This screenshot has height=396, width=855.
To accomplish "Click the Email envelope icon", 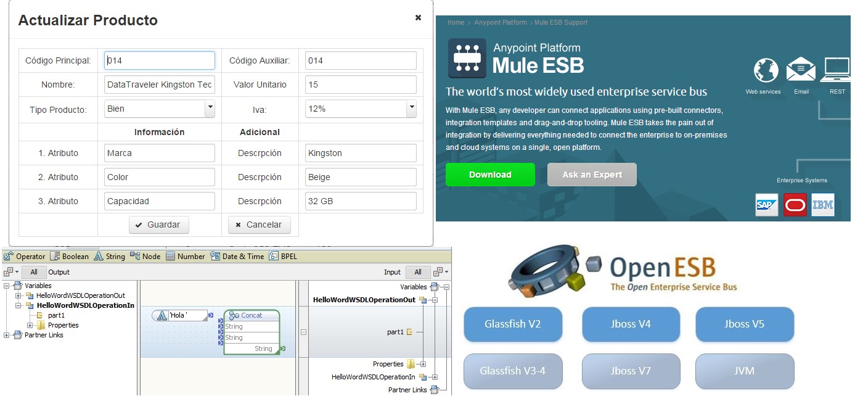I will point(801,69).
